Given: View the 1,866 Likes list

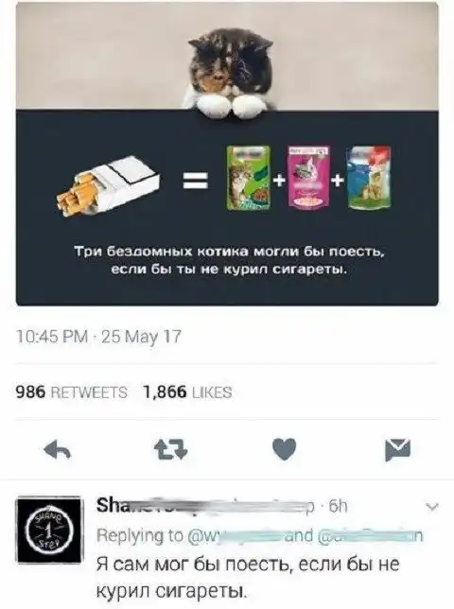Looking at the screenshot, I should tap(188, 392).
